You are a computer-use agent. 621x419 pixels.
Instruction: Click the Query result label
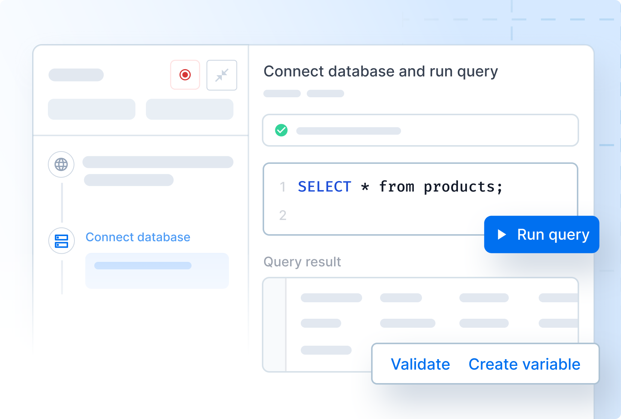click(x=302, y=262)
